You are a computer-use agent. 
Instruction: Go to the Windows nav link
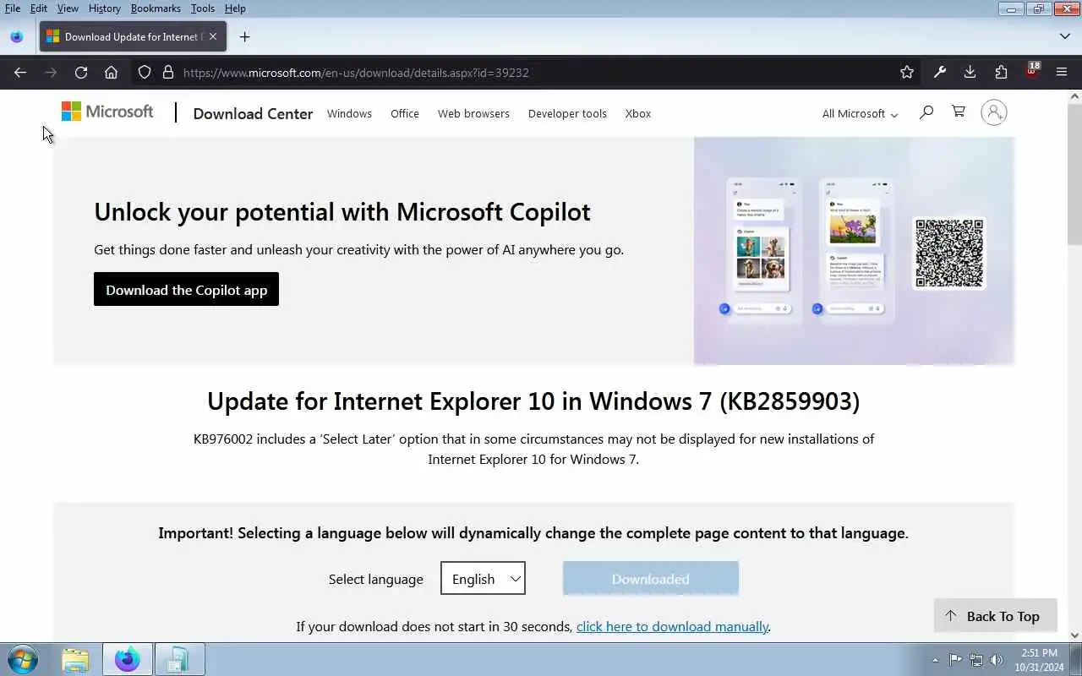(349, 113)
